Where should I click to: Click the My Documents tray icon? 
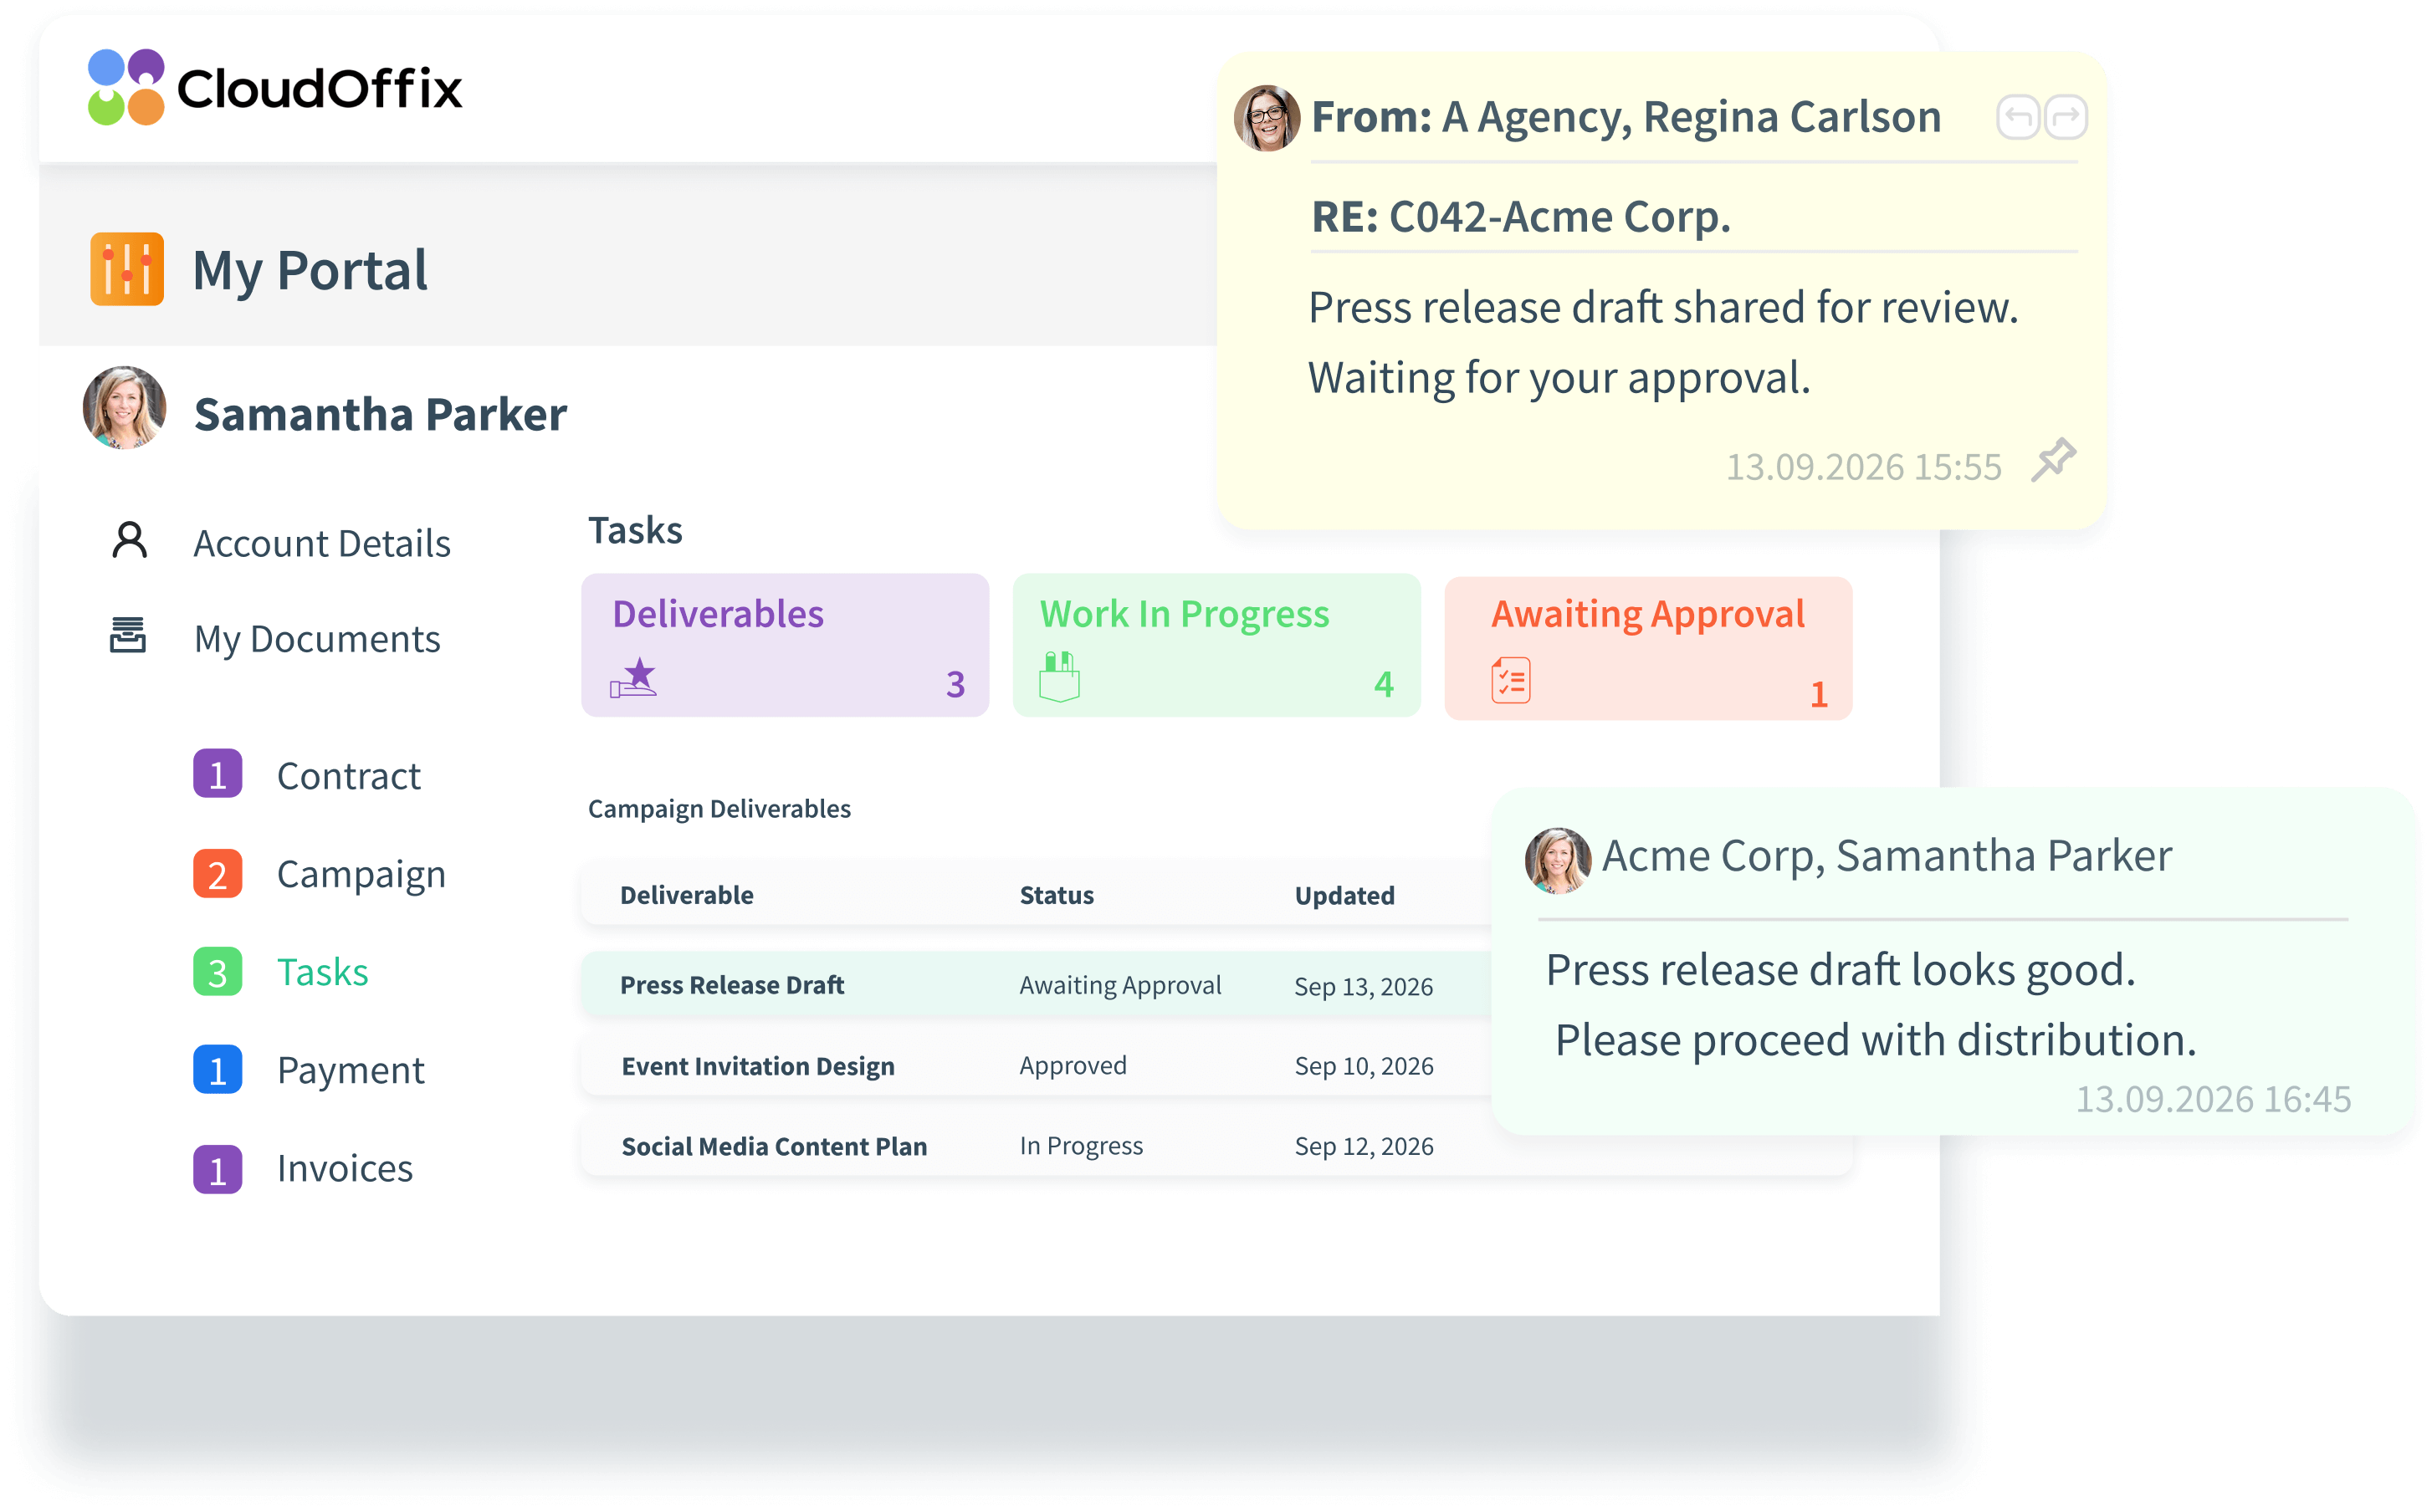(x=128, y=636)
